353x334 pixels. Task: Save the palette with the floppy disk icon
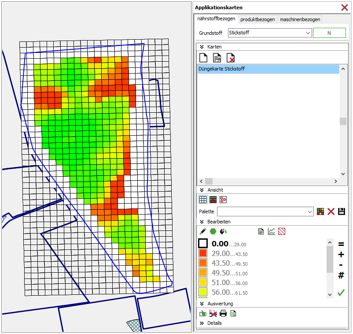(x=342, y=212)
